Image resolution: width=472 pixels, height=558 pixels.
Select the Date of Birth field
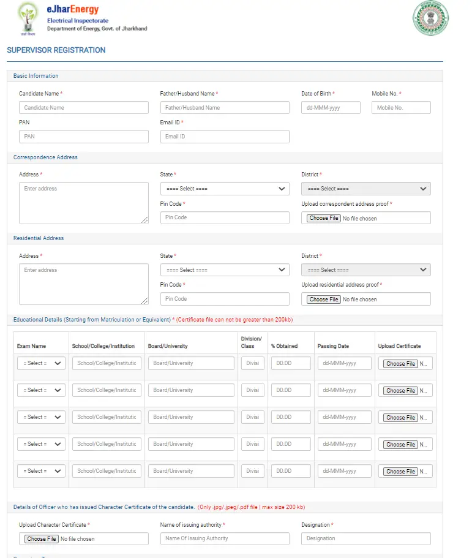(x=331, y=108)
